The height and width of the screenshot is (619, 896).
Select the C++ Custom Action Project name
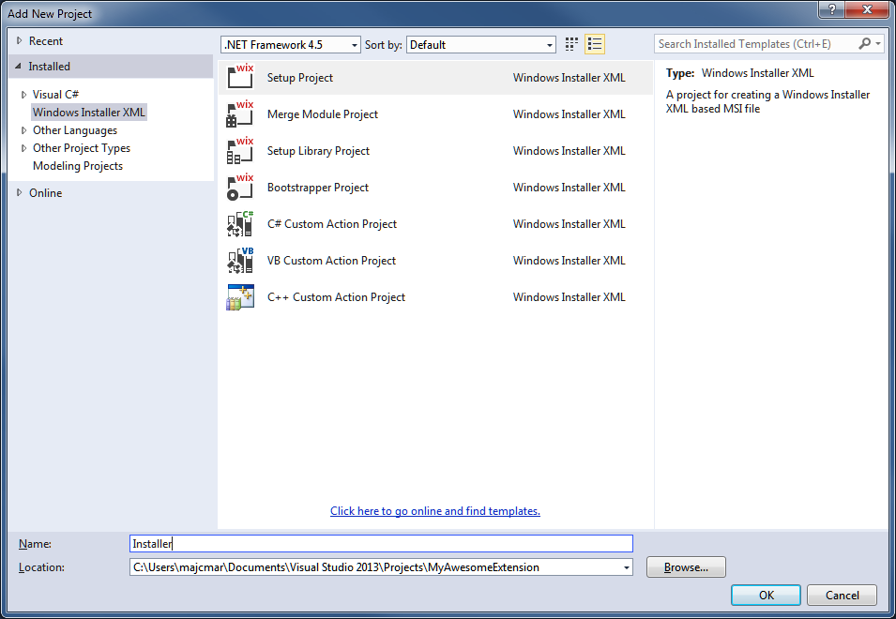point(336,297)
